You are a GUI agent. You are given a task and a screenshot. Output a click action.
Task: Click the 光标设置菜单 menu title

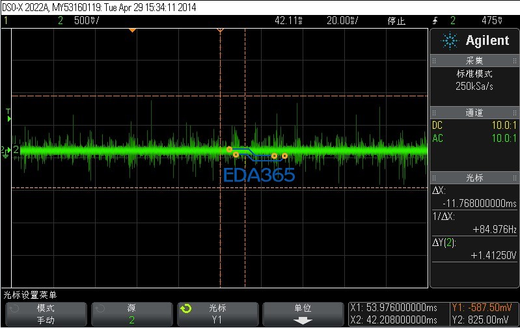coord(30,295)
